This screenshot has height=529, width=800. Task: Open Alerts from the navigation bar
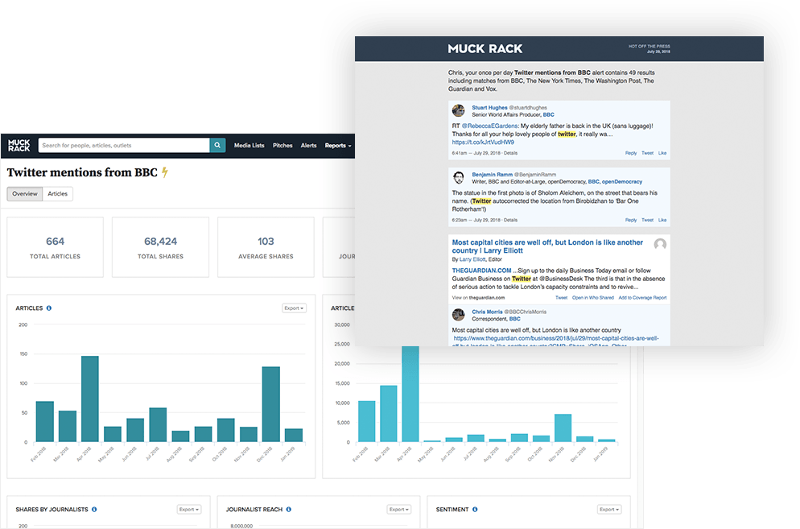click(x=309, y=146)
